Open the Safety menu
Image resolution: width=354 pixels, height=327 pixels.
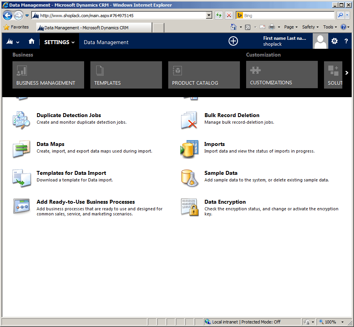[310, 27]
